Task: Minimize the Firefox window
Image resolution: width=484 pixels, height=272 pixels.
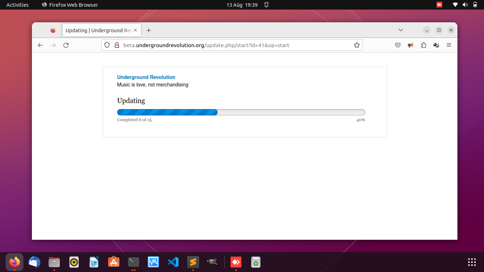Action: click(427, 30)
